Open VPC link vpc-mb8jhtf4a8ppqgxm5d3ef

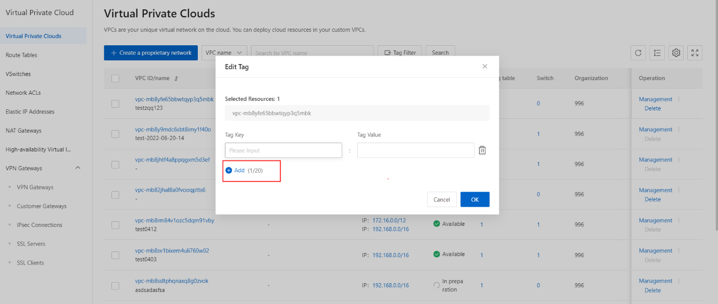pyautogui.click(x=172, y=159)
